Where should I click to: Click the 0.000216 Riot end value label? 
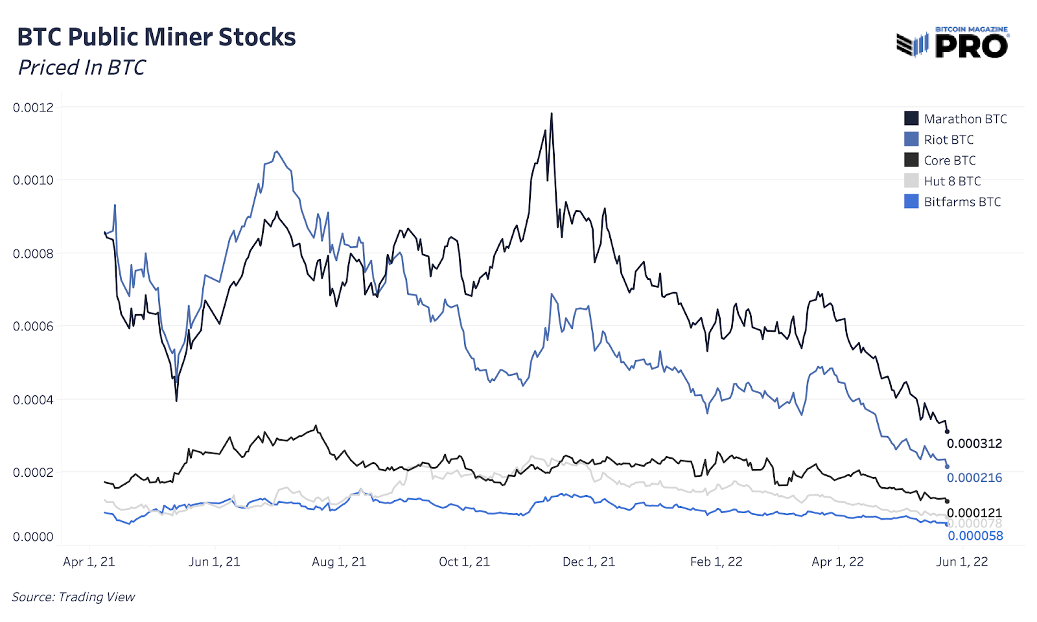pos(974,478)
